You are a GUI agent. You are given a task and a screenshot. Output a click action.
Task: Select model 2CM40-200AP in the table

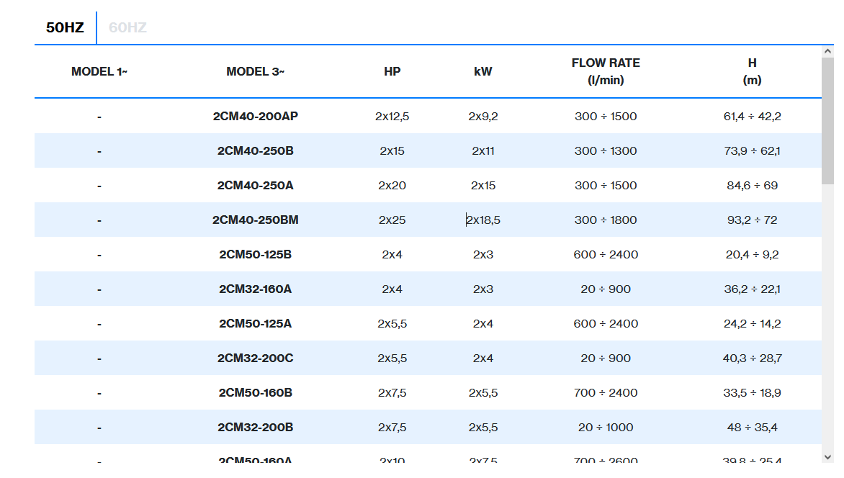(255, 117)
